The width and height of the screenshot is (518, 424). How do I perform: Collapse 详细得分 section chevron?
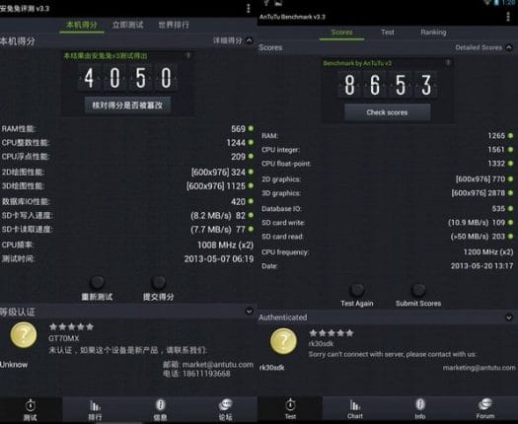coord(249,40)
